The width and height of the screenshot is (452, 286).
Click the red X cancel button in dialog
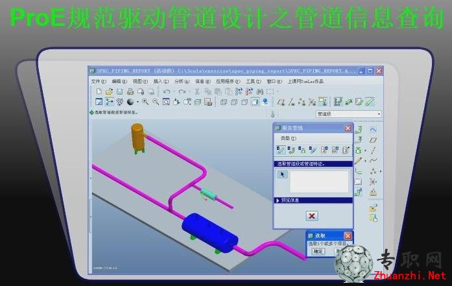[x=312, y=216]
